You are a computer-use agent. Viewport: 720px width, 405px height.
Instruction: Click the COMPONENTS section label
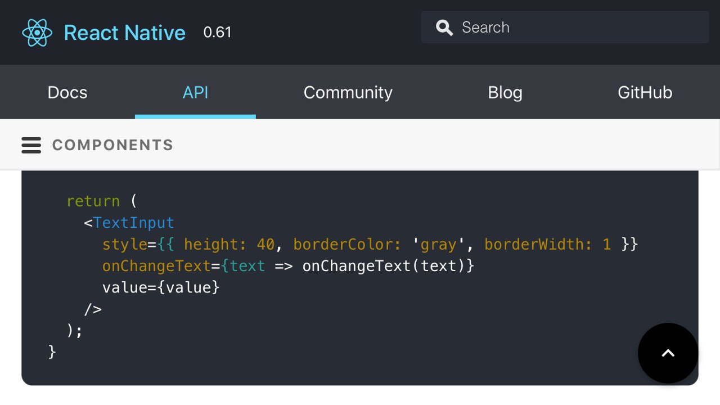(112, 145)
